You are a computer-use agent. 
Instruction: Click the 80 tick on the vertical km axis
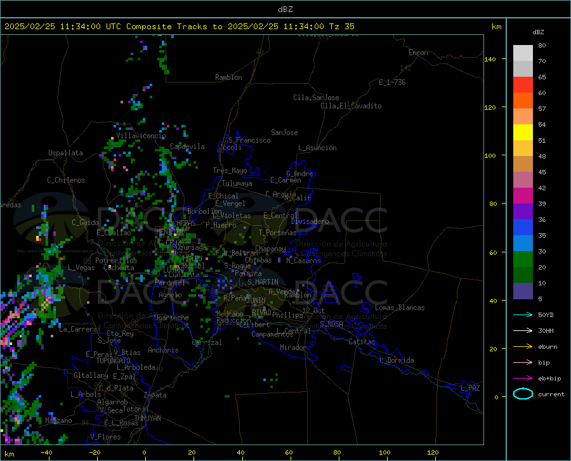[493, 204]
